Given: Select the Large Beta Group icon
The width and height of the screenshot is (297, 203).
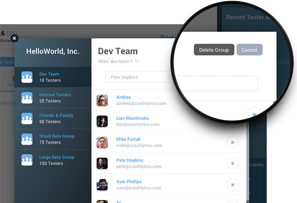Looking at the screenshot, I should click(x=27, y=160).
